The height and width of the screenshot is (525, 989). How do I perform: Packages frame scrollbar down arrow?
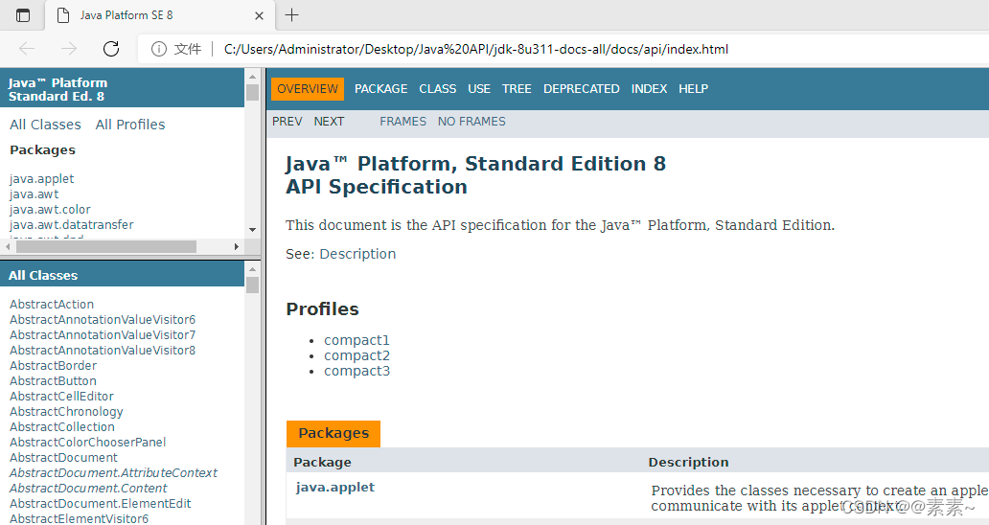click(x=252, y=230)
